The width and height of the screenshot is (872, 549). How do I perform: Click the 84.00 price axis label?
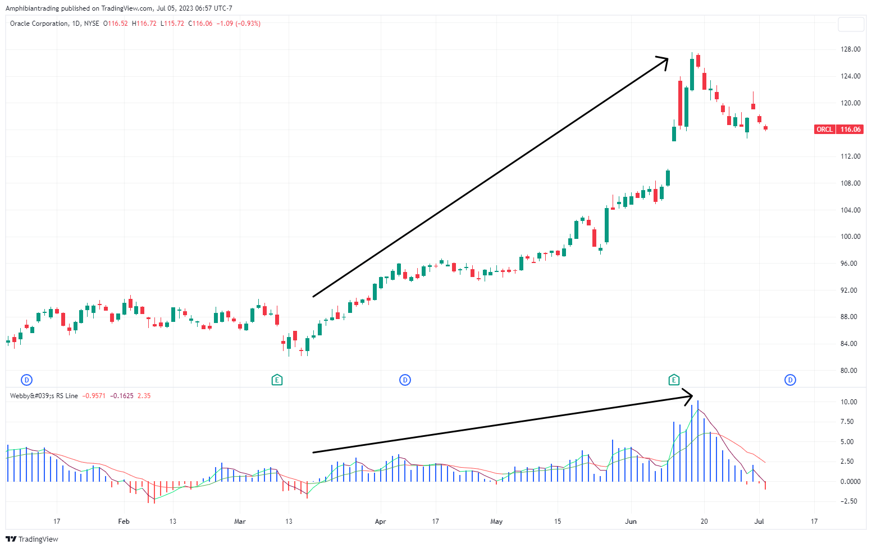[x=850, y=344]
